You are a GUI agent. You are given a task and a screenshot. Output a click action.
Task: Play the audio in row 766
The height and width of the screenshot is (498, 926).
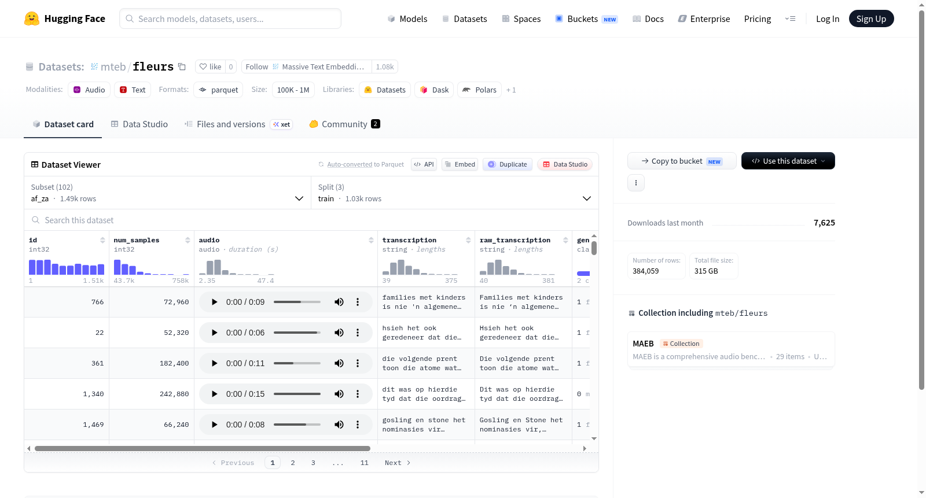click(x=214, y=302)
